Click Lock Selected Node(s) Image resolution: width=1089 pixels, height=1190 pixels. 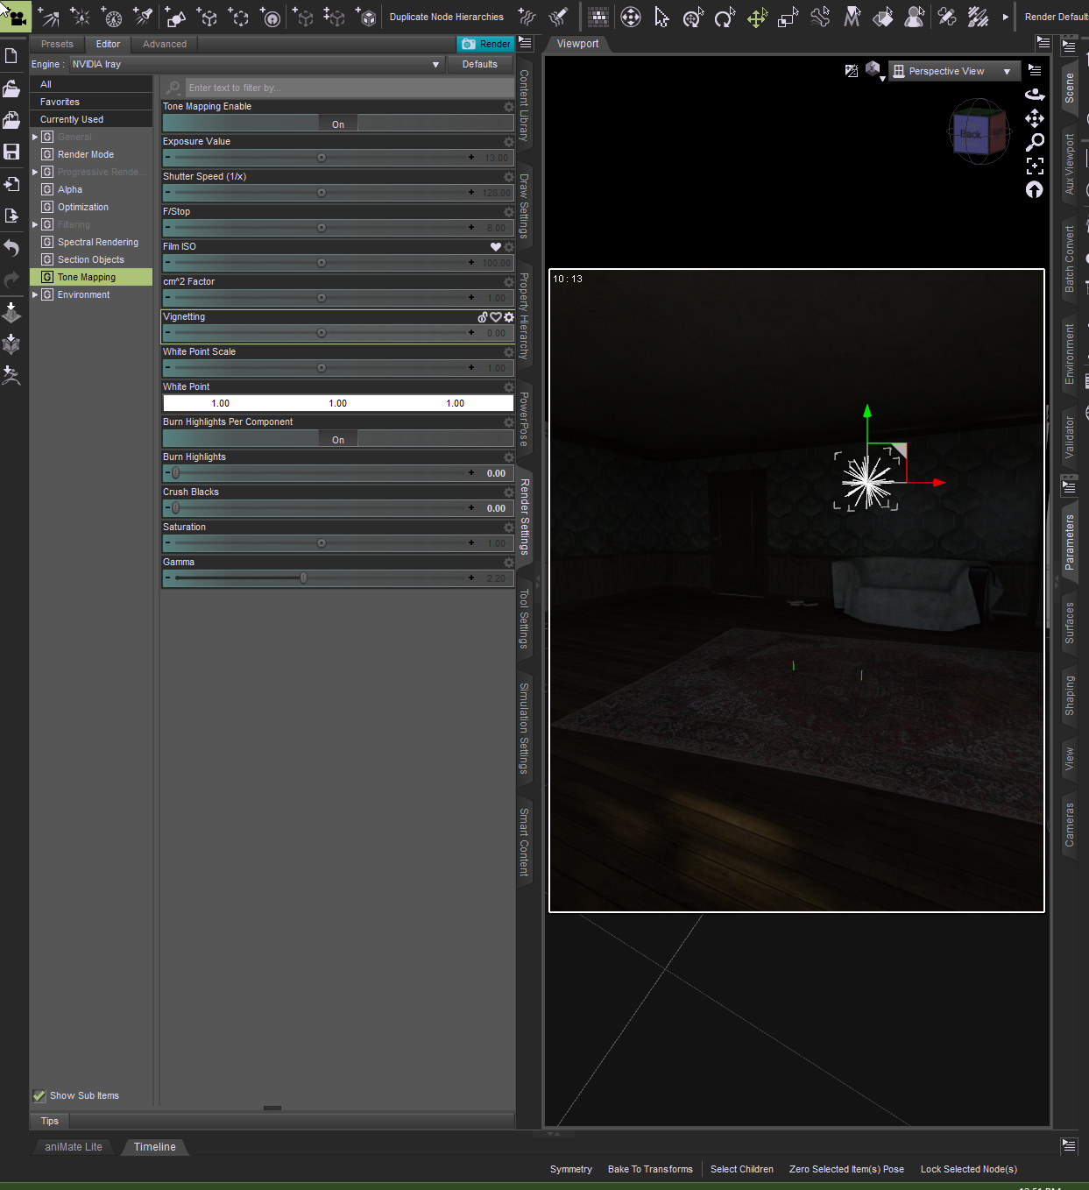tap(969, 1169)
